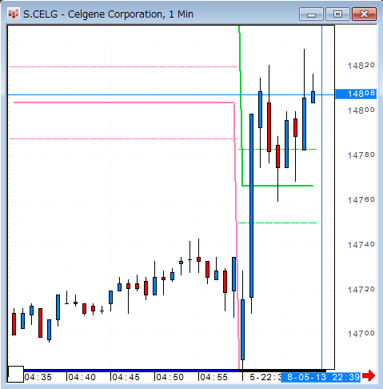Click the 14760 price axis label
Image resolution: width=383 pixels, height=389 pixels.
pos(361,199)
